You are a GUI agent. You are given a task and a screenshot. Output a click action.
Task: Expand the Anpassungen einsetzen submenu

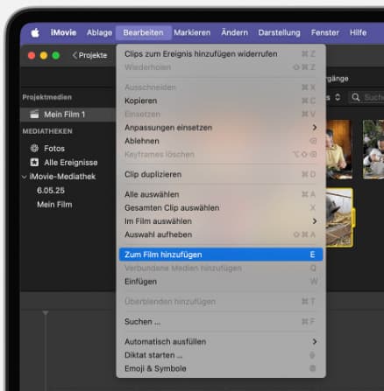221,128
